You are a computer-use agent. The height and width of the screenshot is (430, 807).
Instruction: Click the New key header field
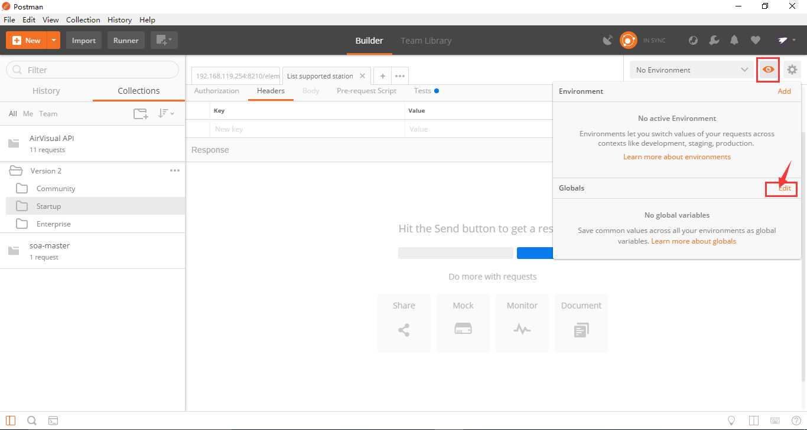(307, 129)
